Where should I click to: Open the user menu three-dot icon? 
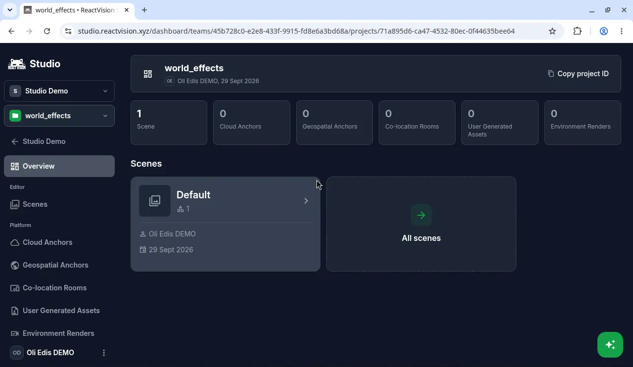tap(104, 353)
